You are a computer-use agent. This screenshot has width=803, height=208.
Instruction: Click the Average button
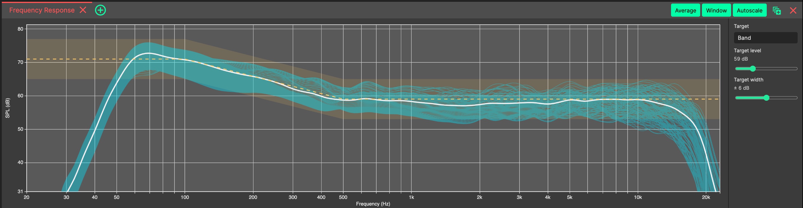(685, 10)
